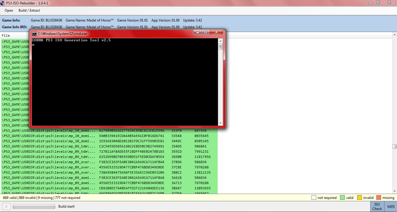Maximize the cmd.exe console window
This screenshot has height=212, width=397.
tap(205, 32)
